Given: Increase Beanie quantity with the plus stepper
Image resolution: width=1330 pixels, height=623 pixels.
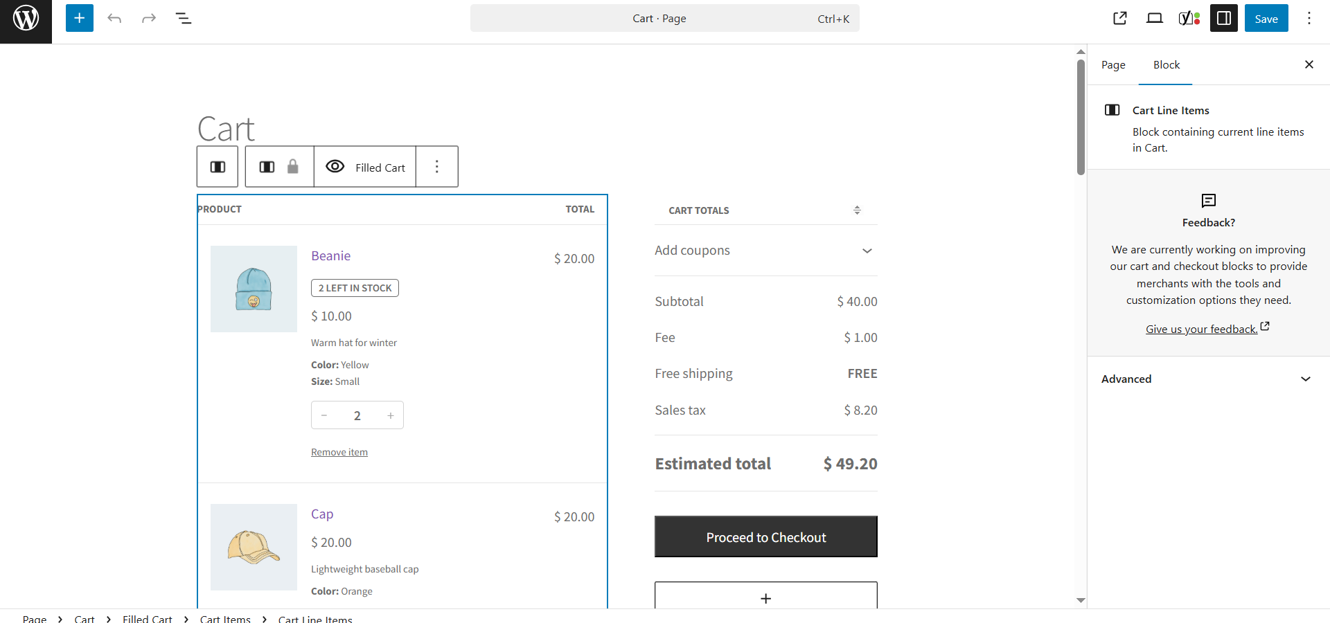Looking at the screenshot, I should 390,415.
